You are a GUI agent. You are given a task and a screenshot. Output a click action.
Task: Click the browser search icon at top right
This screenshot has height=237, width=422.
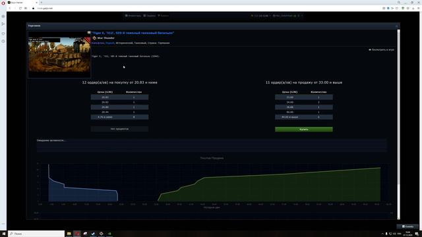(399, 3)
